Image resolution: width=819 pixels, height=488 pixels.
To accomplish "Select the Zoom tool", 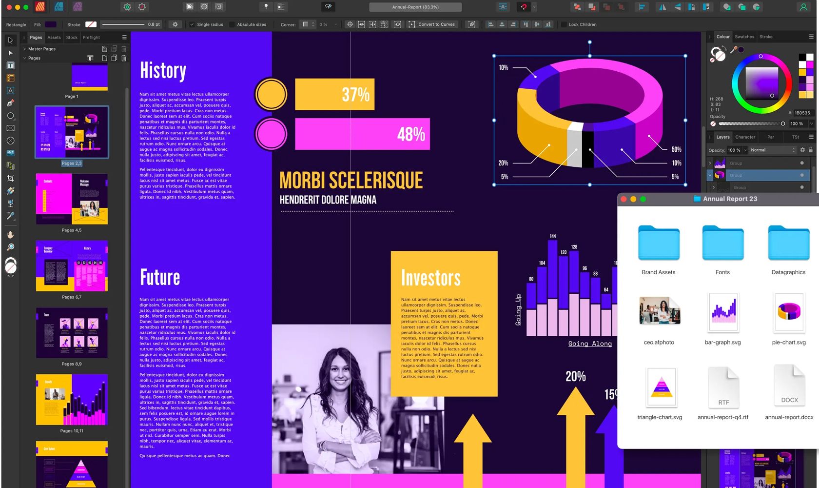I will point(11,247).
